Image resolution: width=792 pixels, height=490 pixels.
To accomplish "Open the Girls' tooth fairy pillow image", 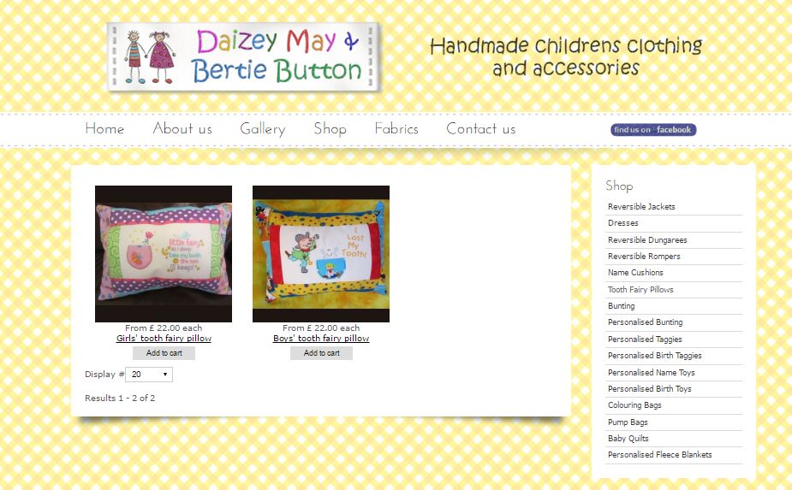I will (x=164, y=254).
